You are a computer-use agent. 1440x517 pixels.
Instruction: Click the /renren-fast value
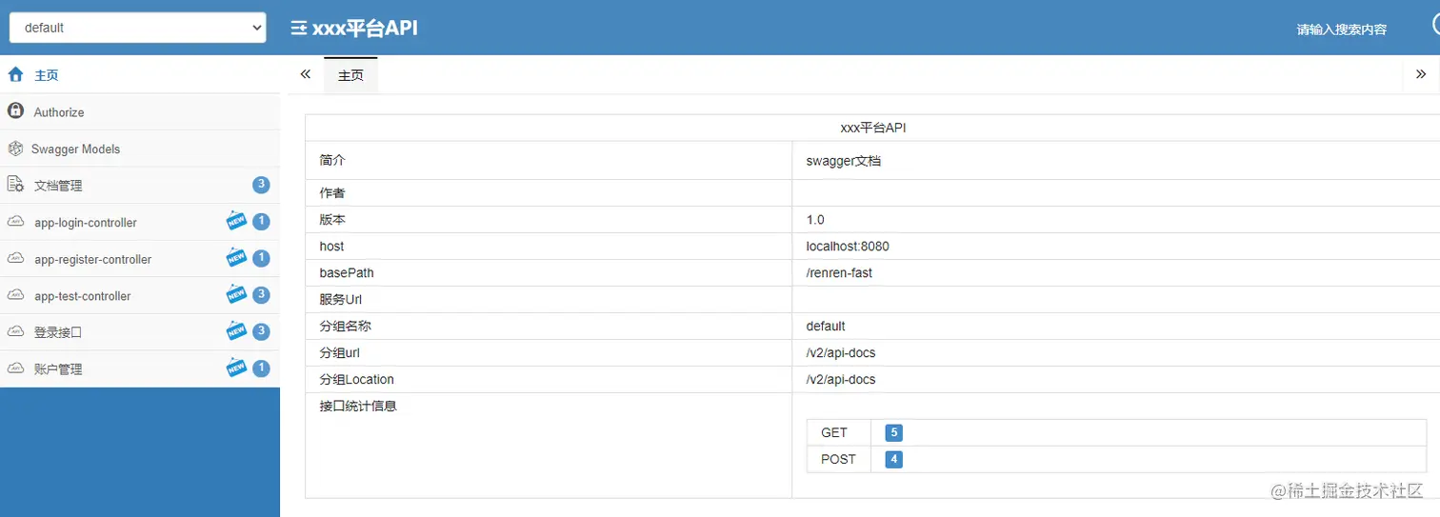839,272
